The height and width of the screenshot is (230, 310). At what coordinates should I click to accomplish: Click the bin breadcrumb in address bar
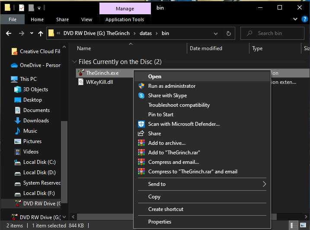click(x=165, y=33)
